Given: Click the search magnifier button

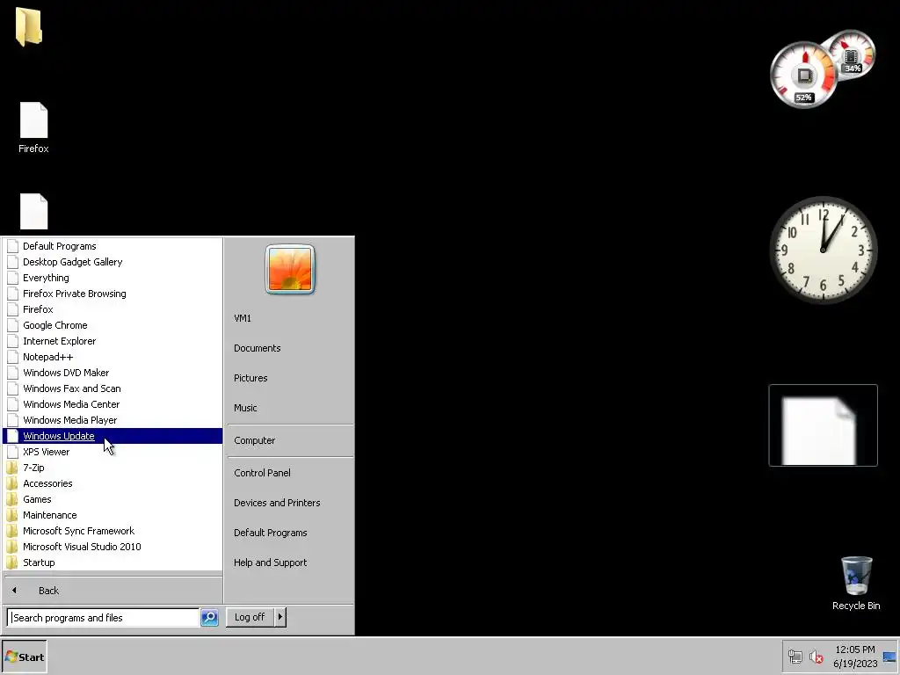Looking at the screenshot, I should point(209,618).
